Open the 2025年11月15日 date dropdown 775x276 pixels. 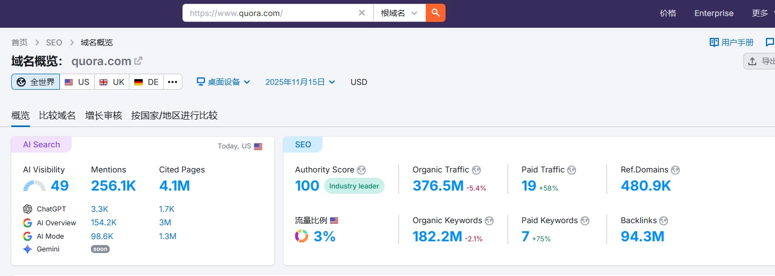click(x=301, y=82)
